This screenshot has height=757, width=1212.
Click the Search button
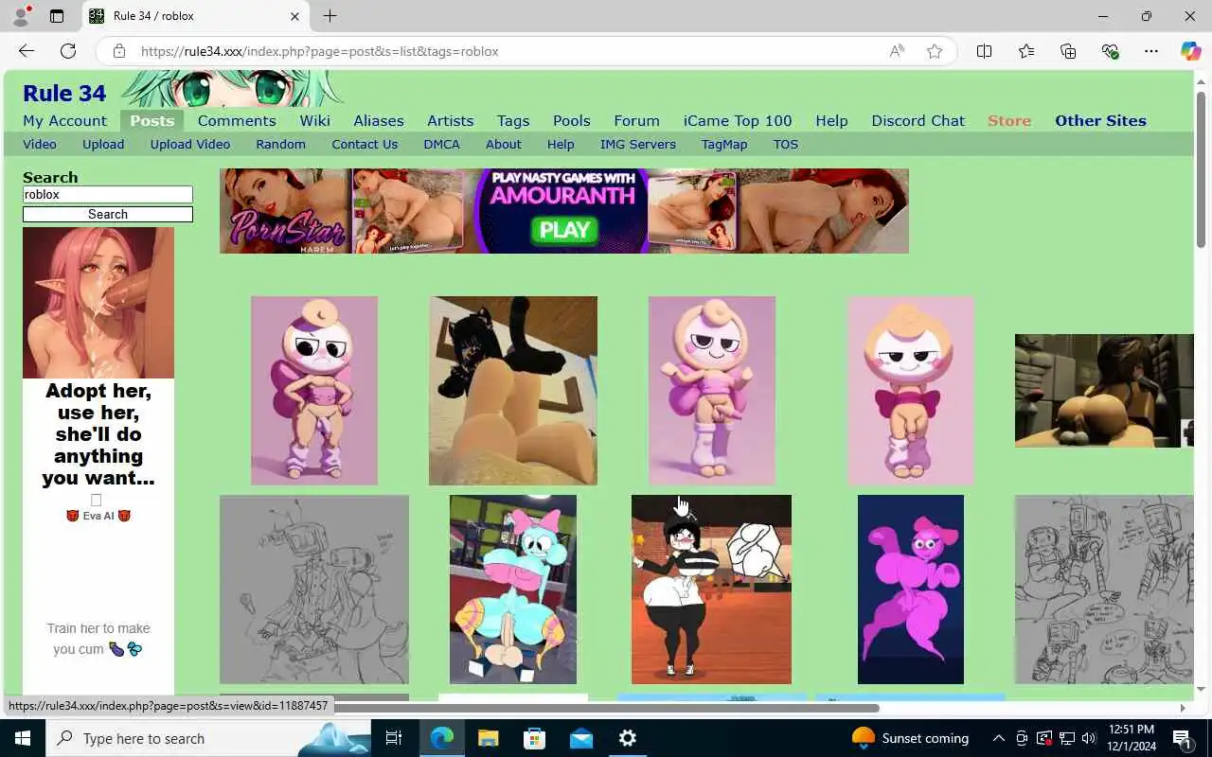[x=108, y=214]
